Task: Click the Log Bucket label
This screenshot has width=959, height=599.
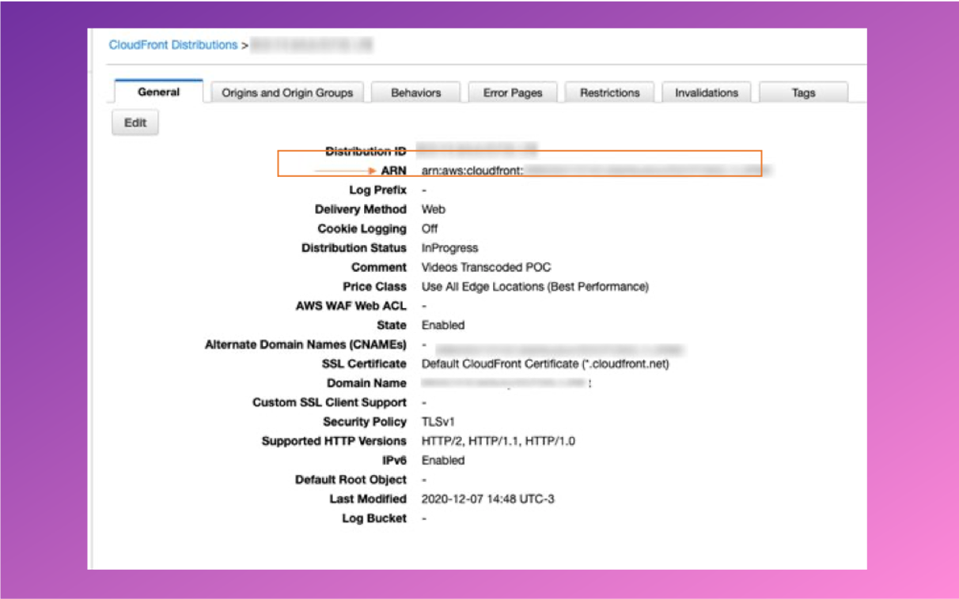Action: [374, 518]
